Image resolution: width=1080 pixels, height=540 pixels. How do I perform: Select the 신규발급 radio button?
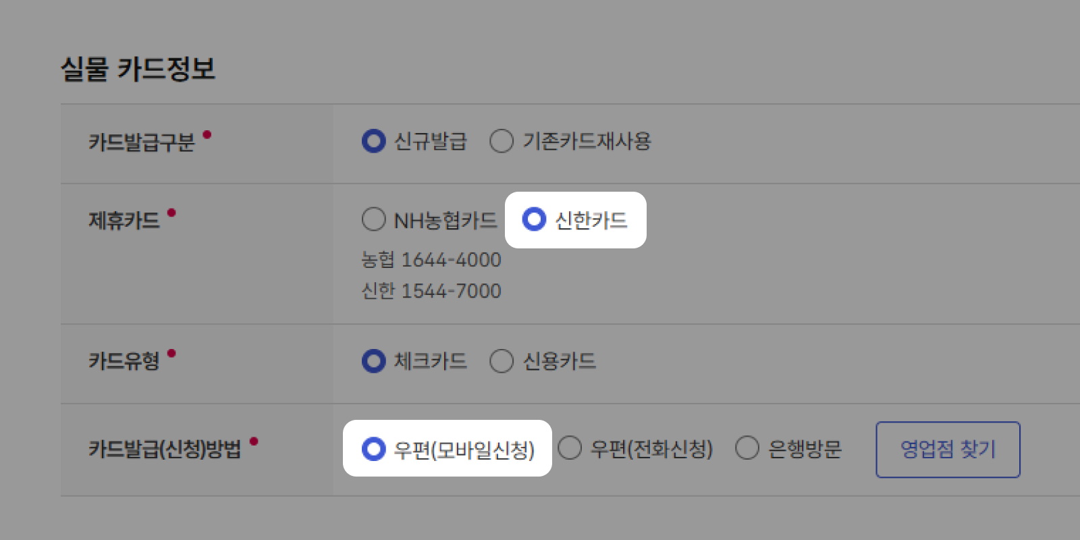(x=373, y=141)
